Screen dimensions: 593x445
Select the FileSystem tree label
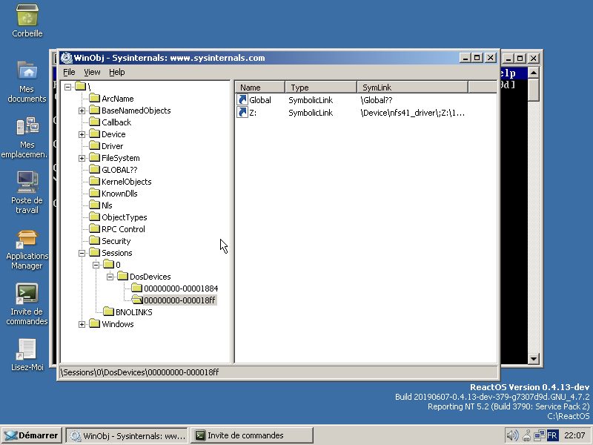click(121, 158)
